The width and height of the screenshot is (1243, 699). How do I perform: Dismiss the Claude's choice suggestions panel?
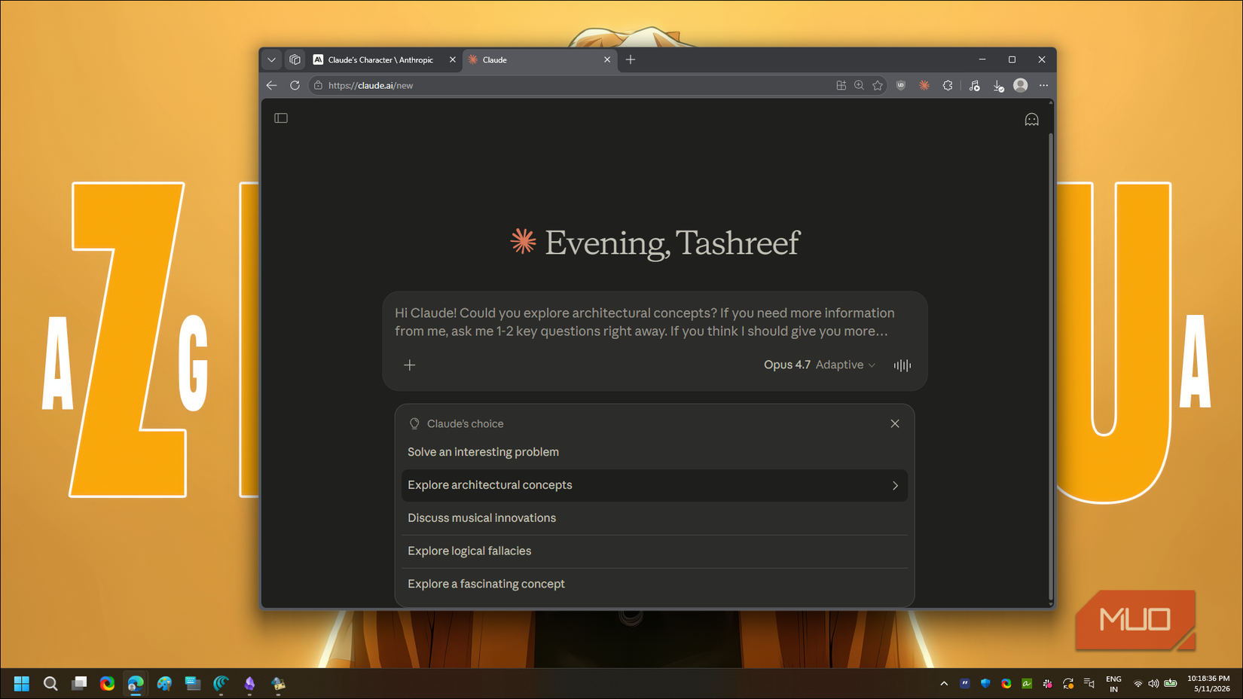click(895, 423)
